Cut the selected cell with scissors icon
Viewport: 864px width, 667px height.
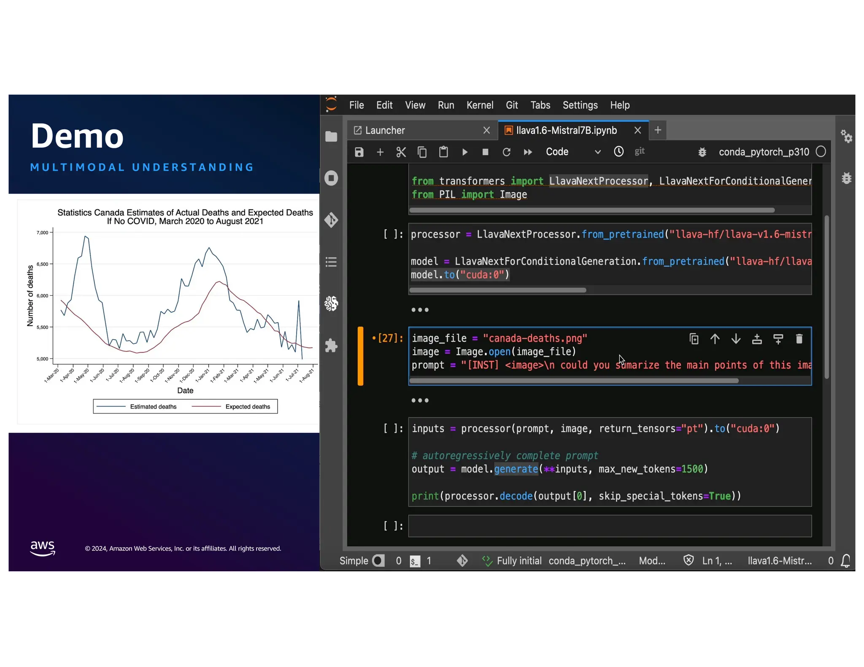tap(401, 152)
